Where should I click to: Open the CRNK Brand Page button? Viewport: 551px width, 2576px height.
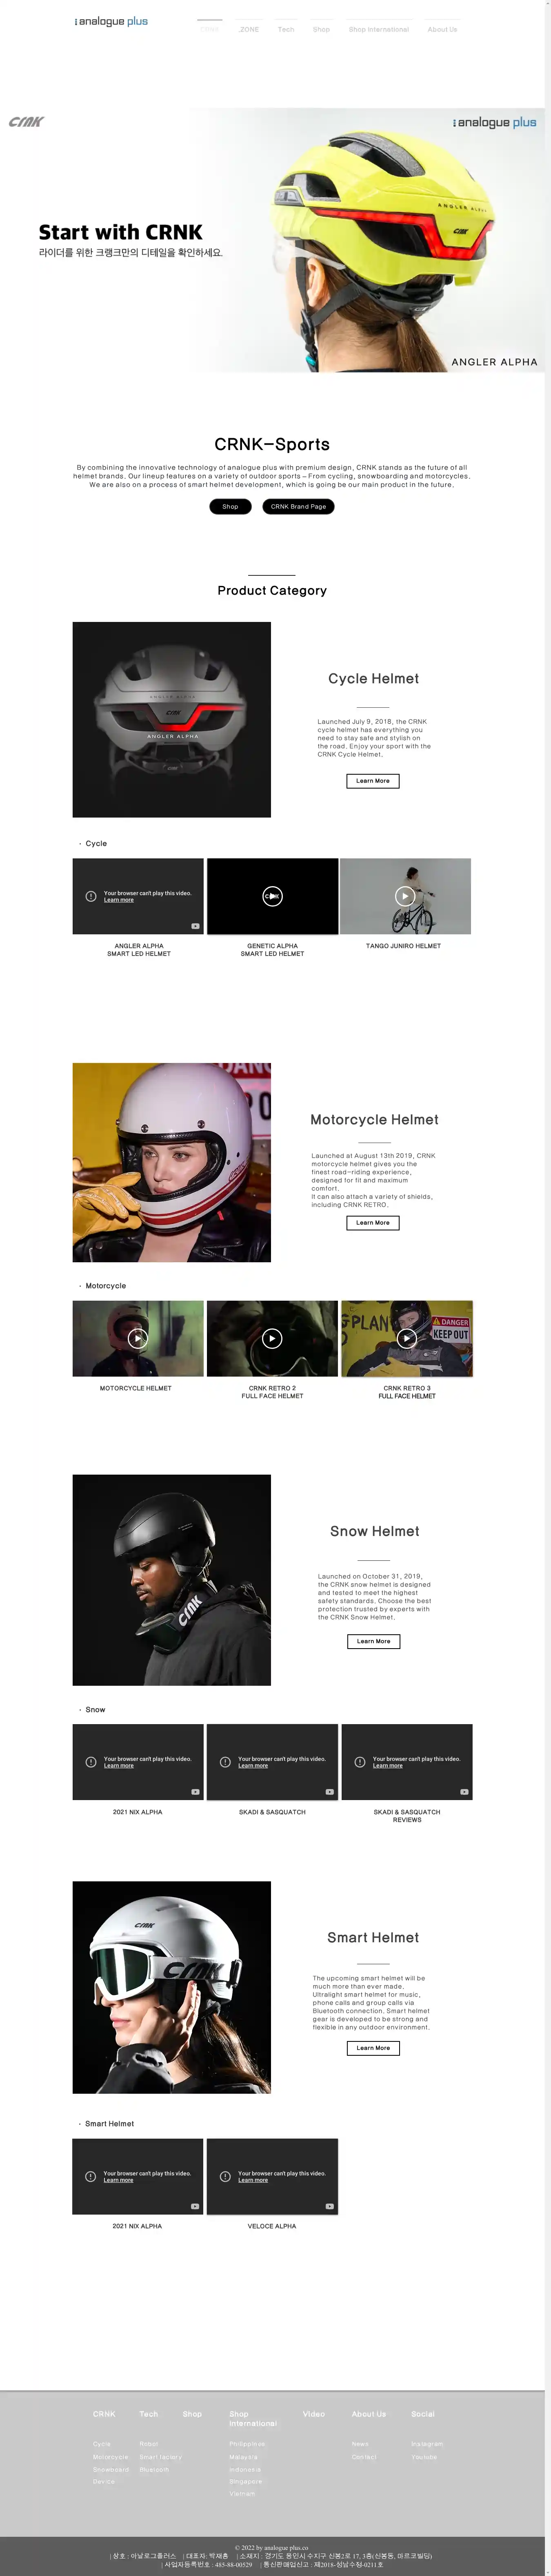coord(298,506)
